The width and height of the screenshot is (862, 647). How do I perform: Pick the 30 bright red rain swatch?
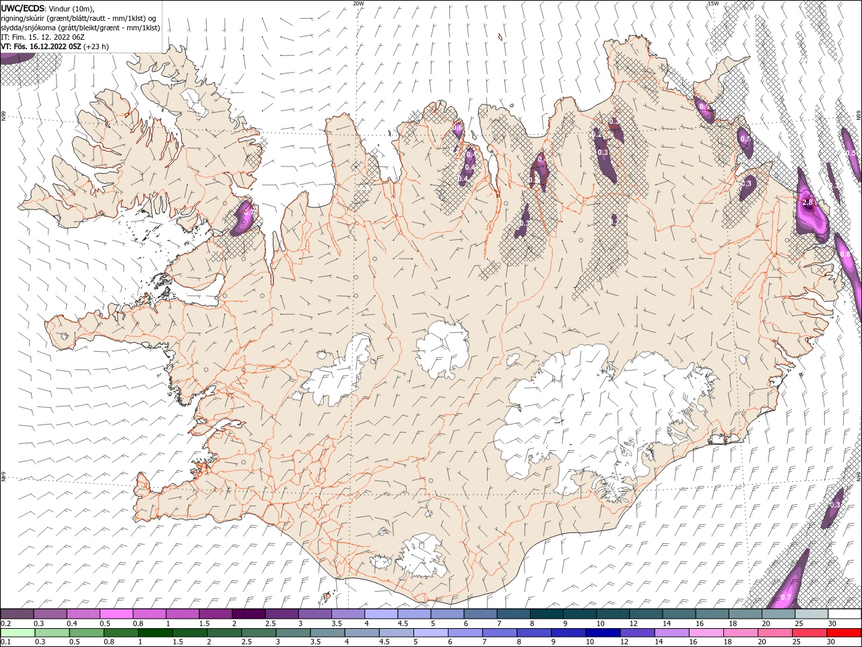tap(844, 633)
